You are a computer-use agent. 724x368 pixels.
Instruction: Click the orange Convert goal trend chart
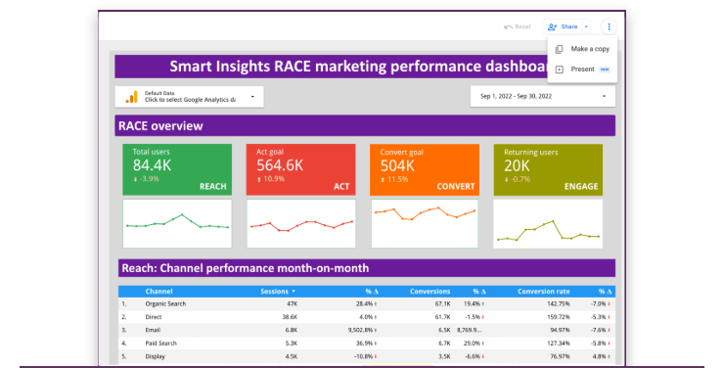coord(425,223)
